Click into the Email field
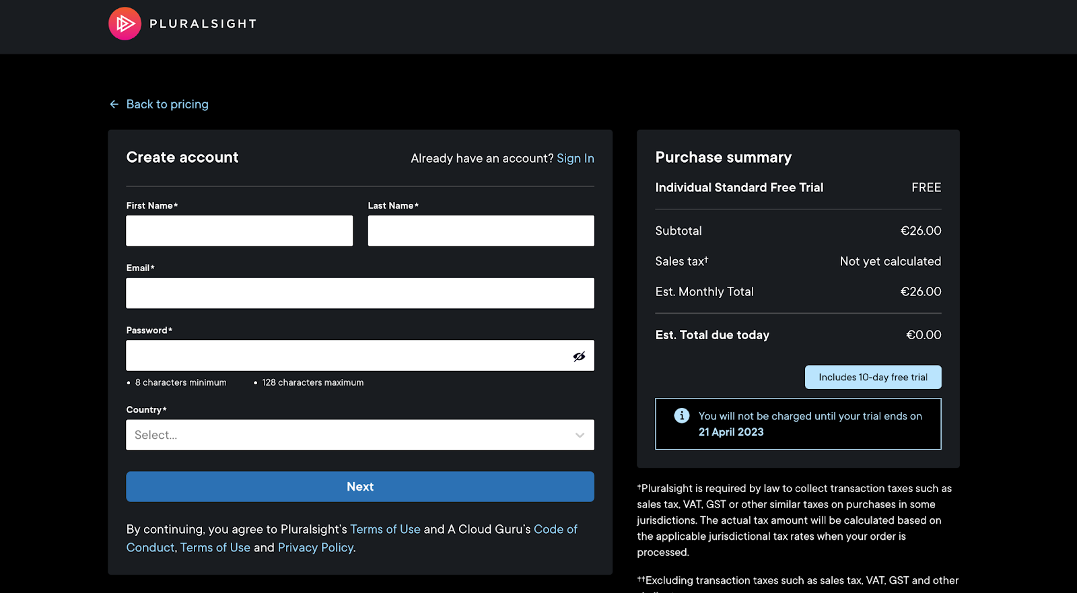The width and height of the screenshot is (1077, 593). click(360, 293)
